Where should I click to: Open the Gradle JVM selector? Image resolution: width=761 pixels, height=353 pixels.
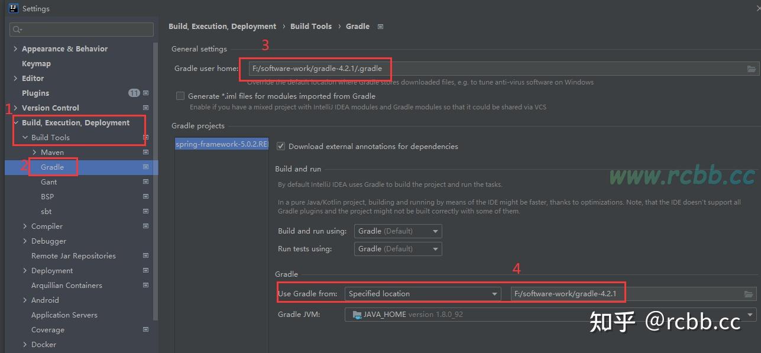point(550,315)
